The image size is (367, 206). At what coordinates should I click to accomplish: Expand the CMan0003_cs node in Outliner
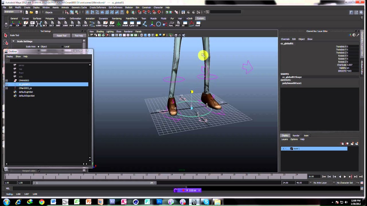click(x=7, y=88)
